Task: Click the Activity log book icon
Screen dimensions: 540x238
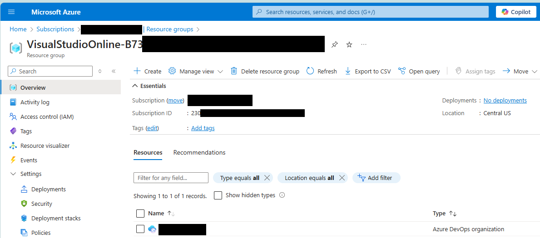Action: 13,102
